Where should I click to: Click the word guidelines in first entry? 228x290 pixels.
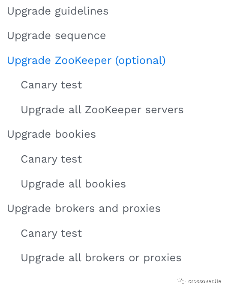(x=81, y=11)
